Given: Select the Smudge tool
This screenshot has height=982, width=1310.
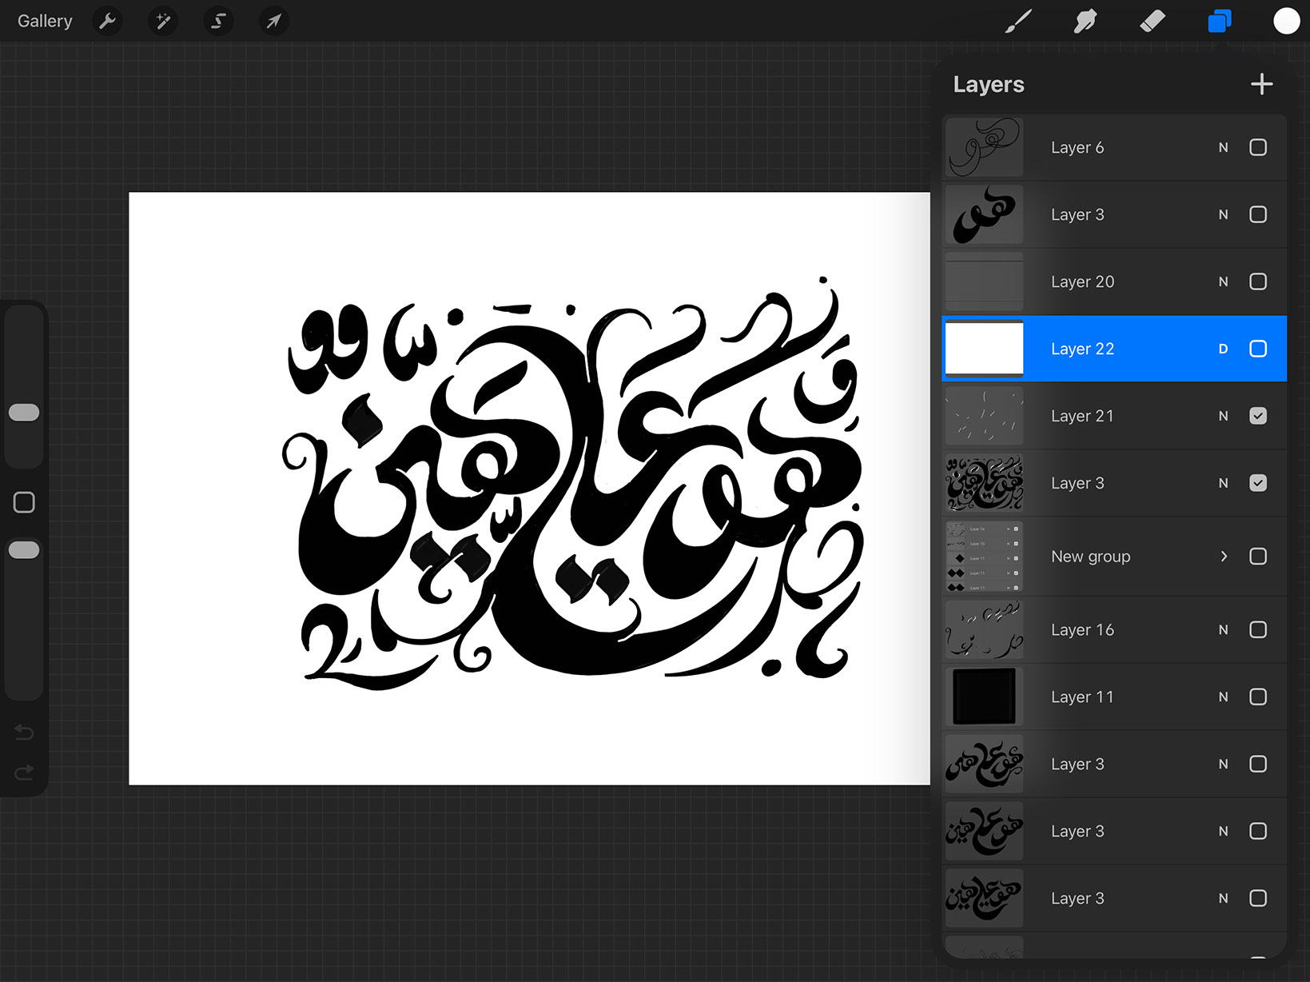Looking at the screenshot, I should point(1085,21).
